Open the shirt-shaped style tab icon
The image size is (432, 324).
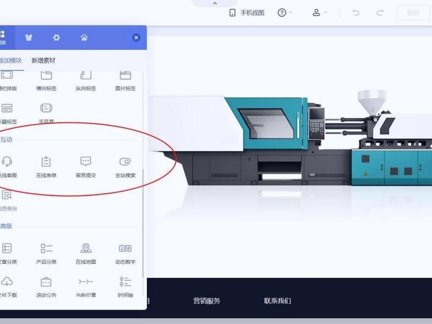coord(29,37)
